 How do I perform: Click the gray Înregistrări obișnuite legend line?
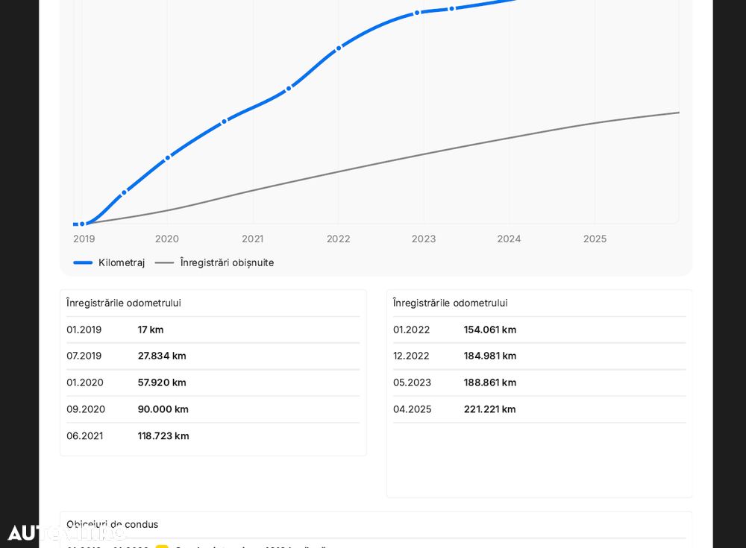[164, 262]
